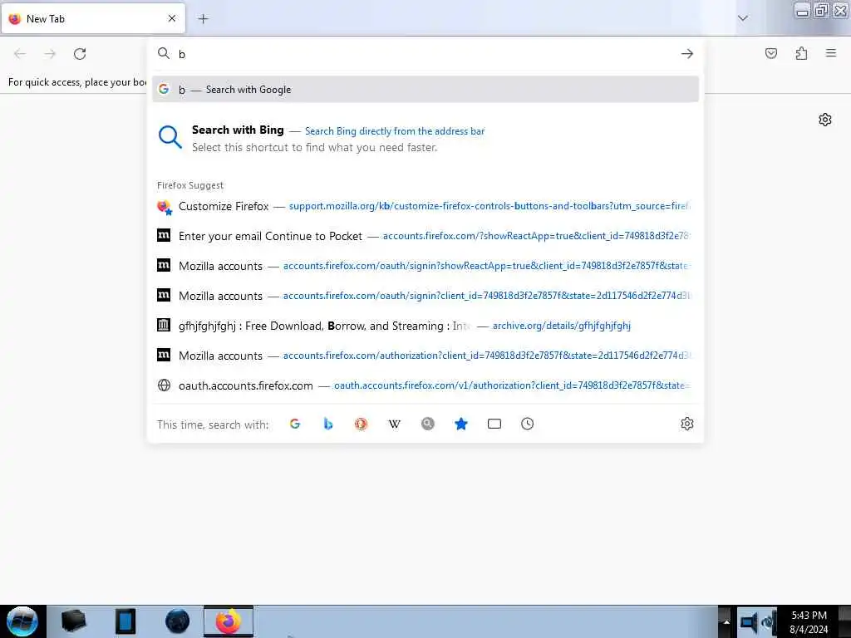Open new tab page settings gear
The width and height of the screenshot is (851, 638).
coord(825,120)
